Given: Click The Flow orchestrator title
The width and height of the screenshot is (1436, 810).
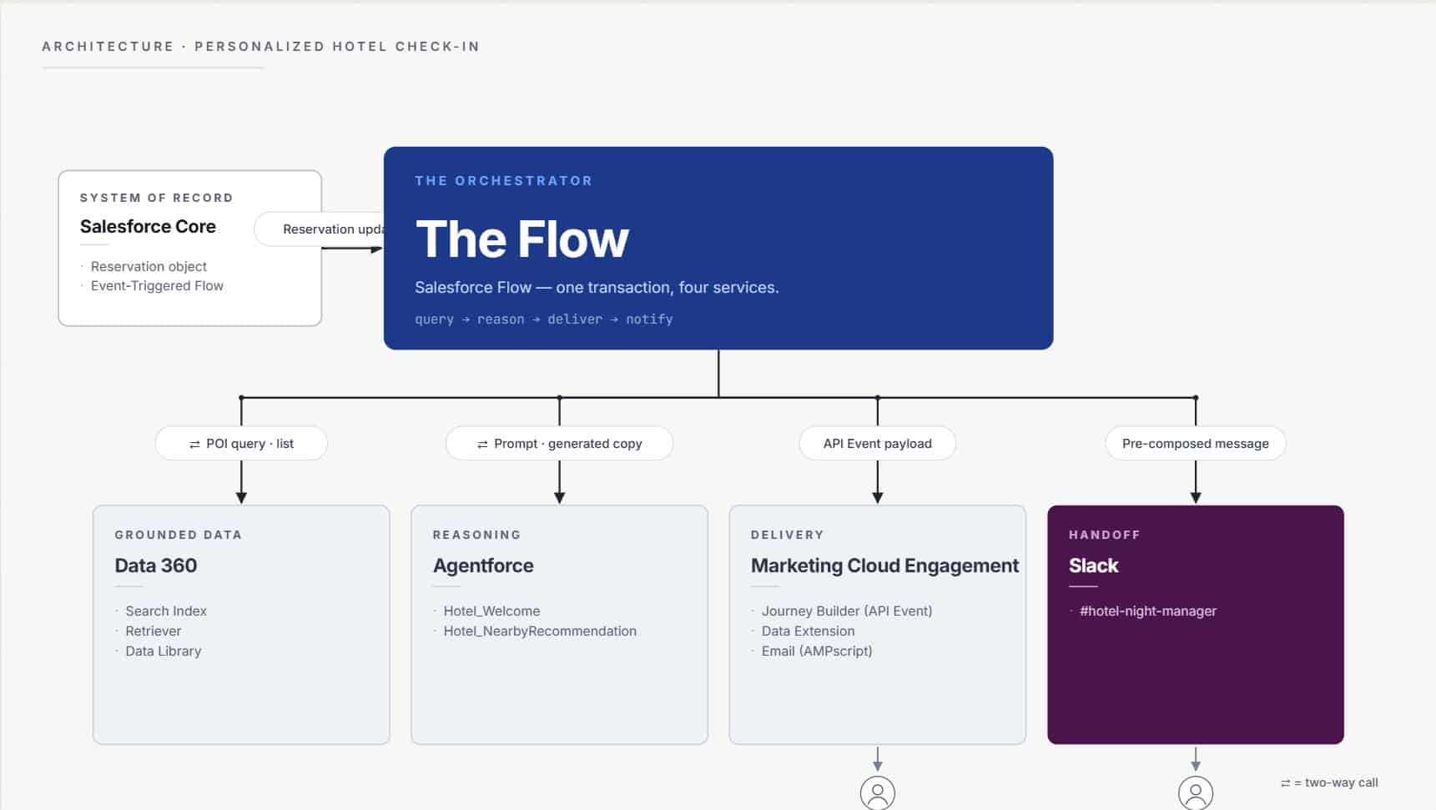Looking at the screenshot, I should click(521, 240).
